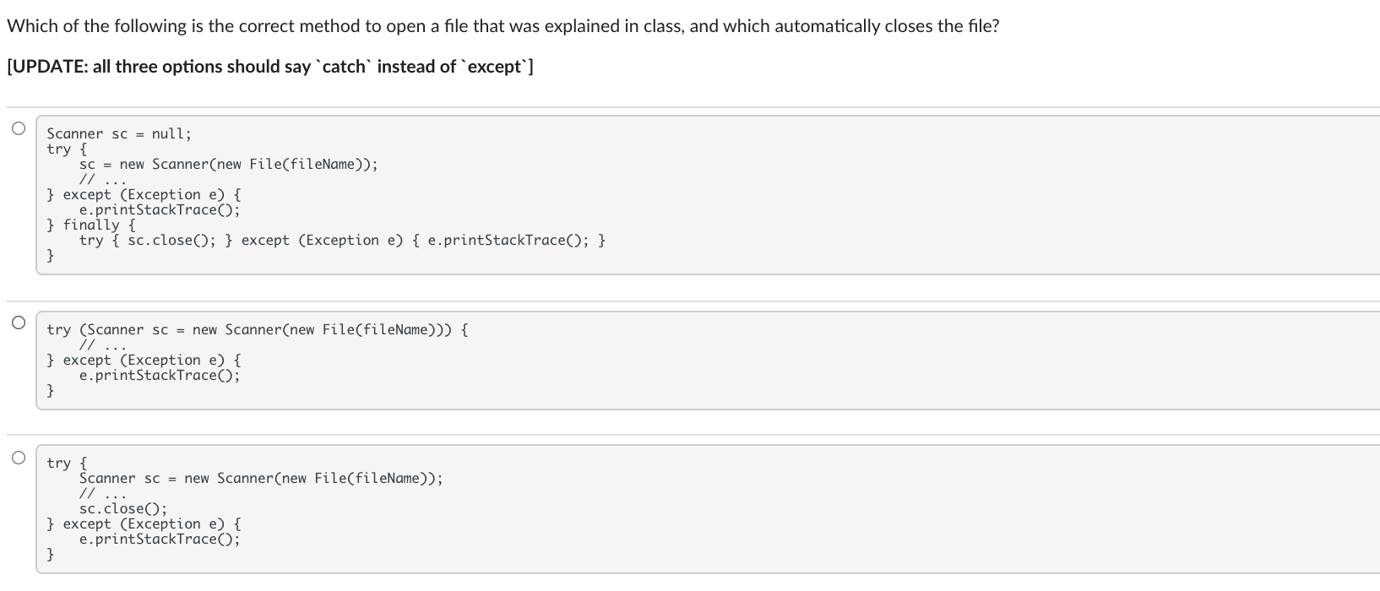1380x591 pixels.
Task: Click the "} finally {" line in the first option
Action: (x=91, y=225)
